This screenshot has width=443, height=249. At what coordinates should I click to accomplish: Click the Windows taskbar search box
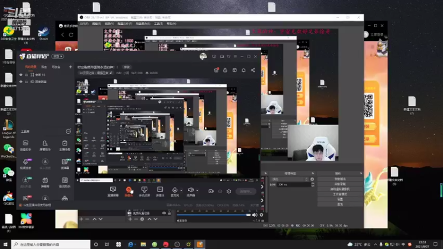(51, 244)
